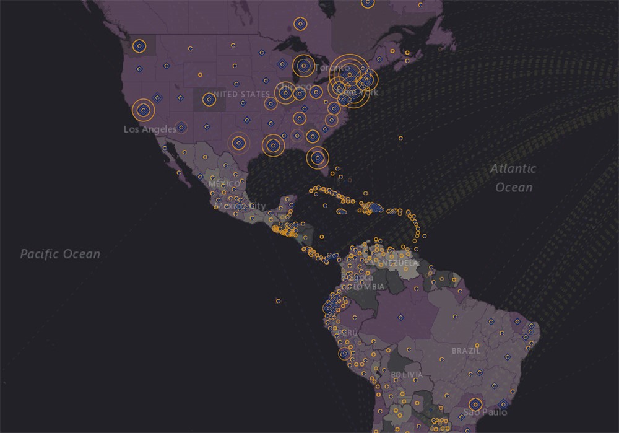
Task: Click the Pacific Ocean map label
Action: [x=60, y=254]
